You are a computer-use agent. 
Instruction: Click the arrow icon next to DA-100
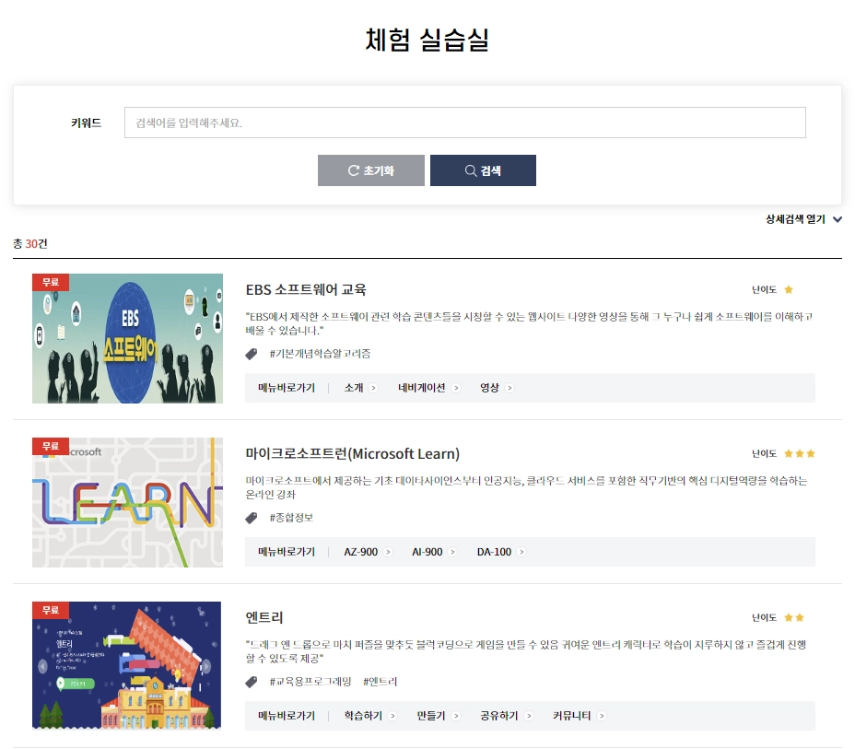(x=521, y=552)
